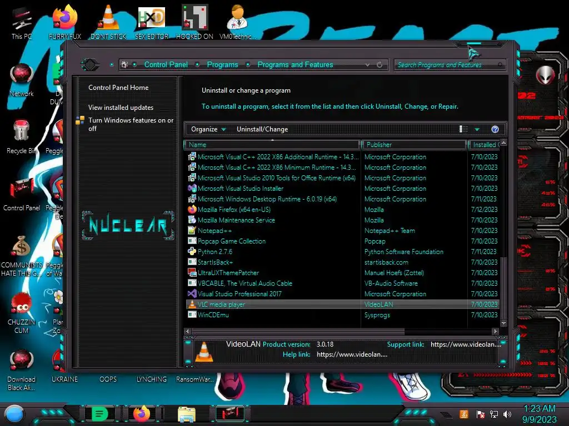Click the volume speaker tray icon
Image resolution: width=569 pixels, height=426 pixels.
coord(507,414)
